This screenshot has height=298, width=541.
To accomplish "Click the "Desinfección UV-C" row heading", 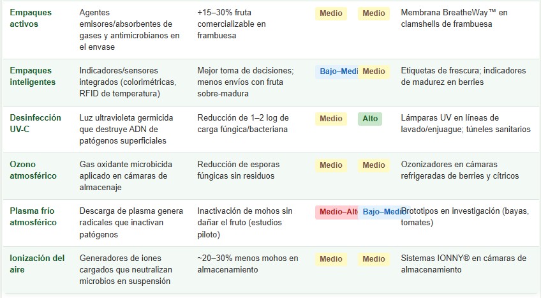I will 35,124.
